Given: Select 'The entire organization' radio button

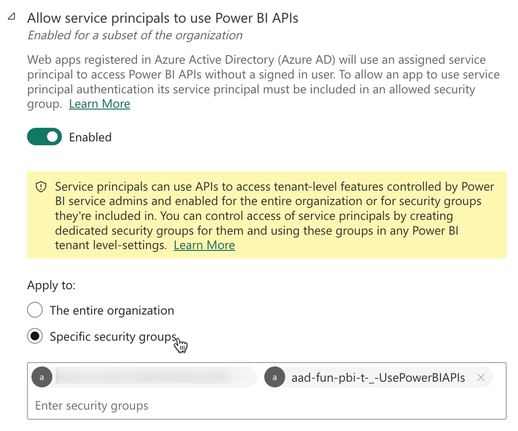Looking at the screenshot, I should tap(35, 310).
